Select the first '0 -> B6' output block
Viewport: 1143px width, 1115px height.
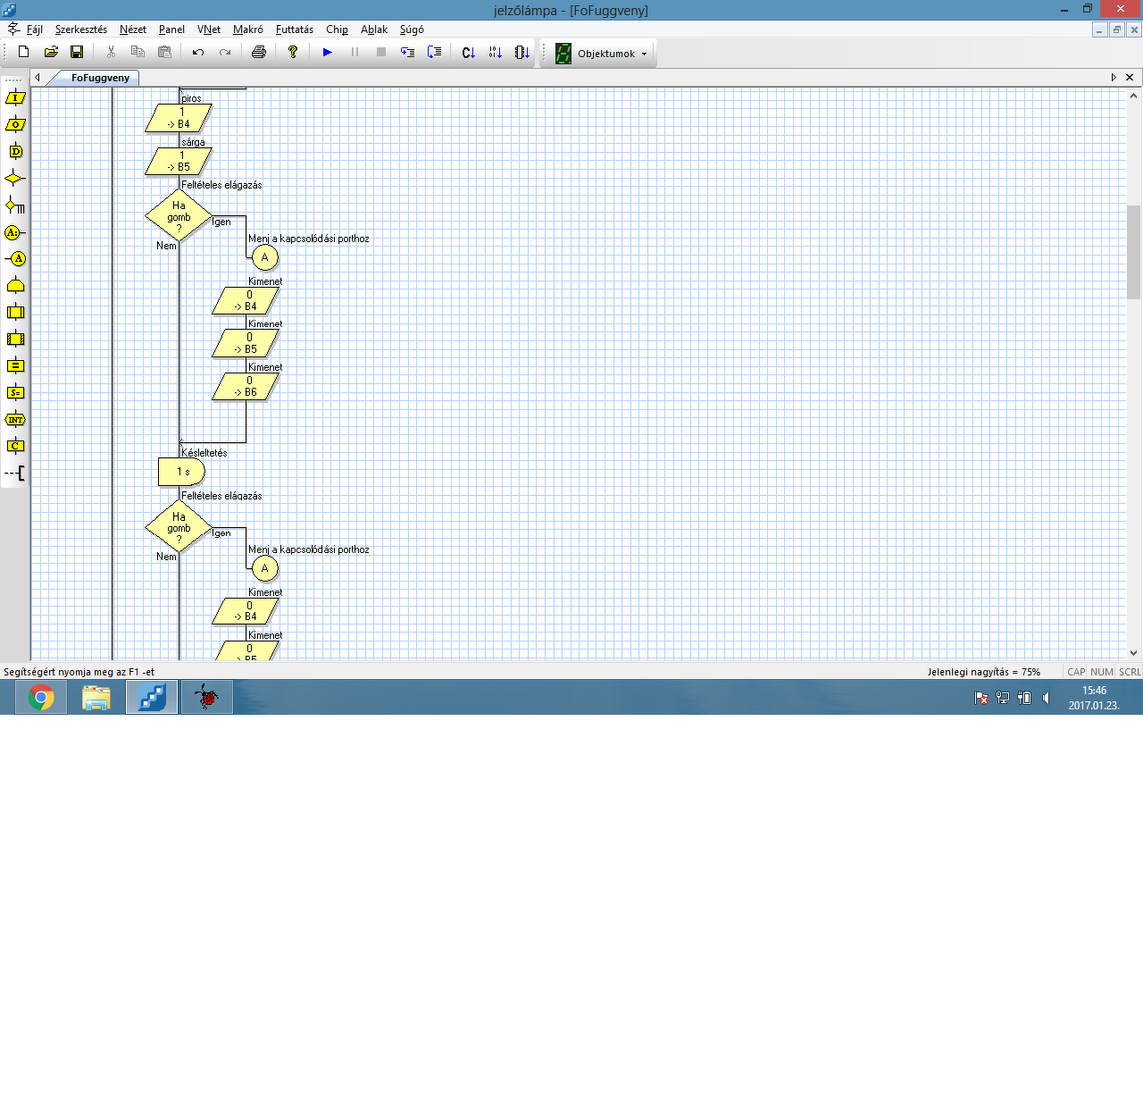[246, 386]
